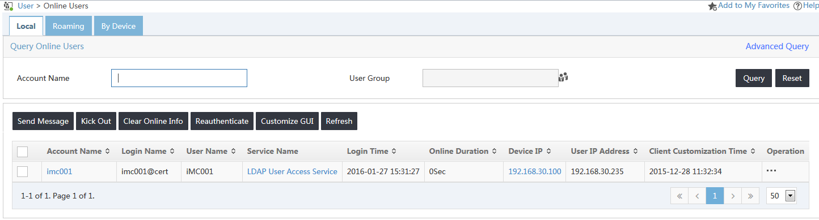Open the LDAP User Access Service link
Screen dimensions: 819x220
tap(292, 171)
